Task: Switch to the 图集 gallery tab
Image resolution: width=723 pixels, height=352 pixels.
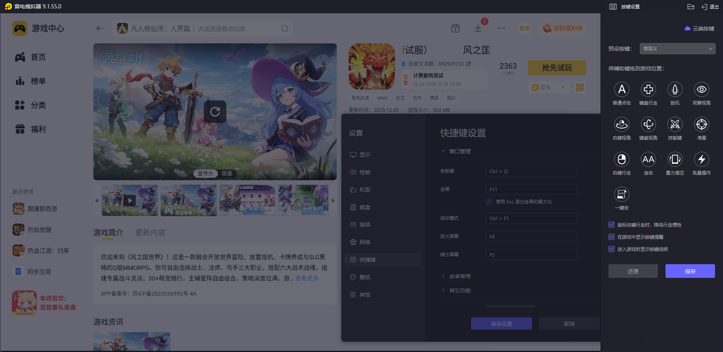Action: (x=227, y=173)
